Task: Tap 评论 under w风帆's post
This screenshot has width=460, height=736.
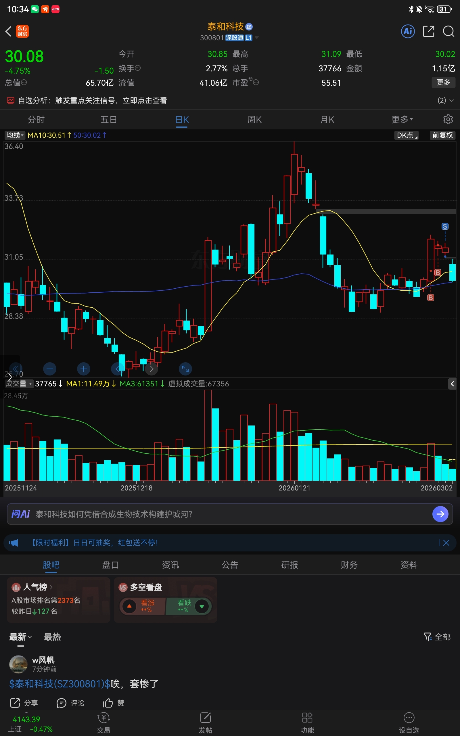Action: click(70, 703)
